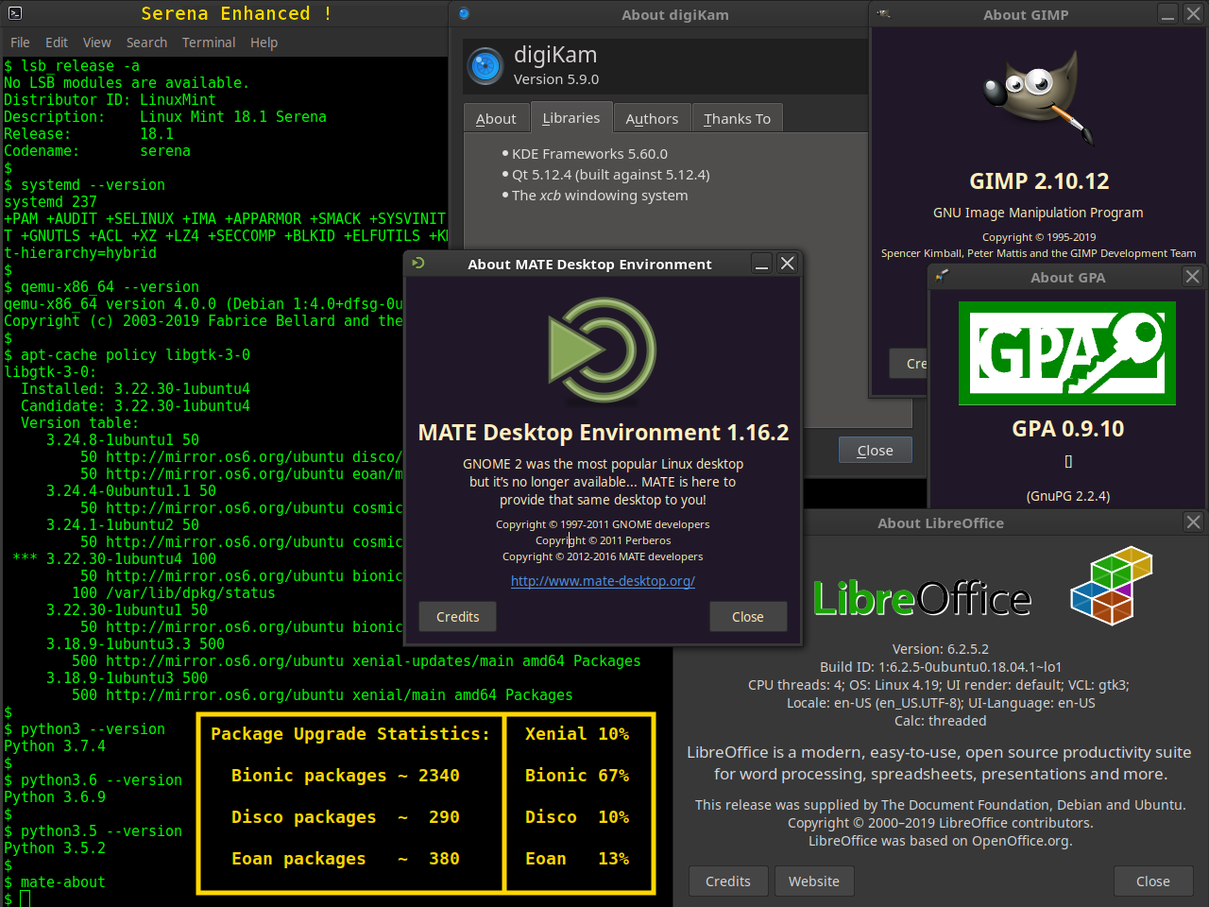The width and height of the screenshot is (1209, 907).
Task: Open the Thanks To tab in digiKam
Action: pos(737,118)
